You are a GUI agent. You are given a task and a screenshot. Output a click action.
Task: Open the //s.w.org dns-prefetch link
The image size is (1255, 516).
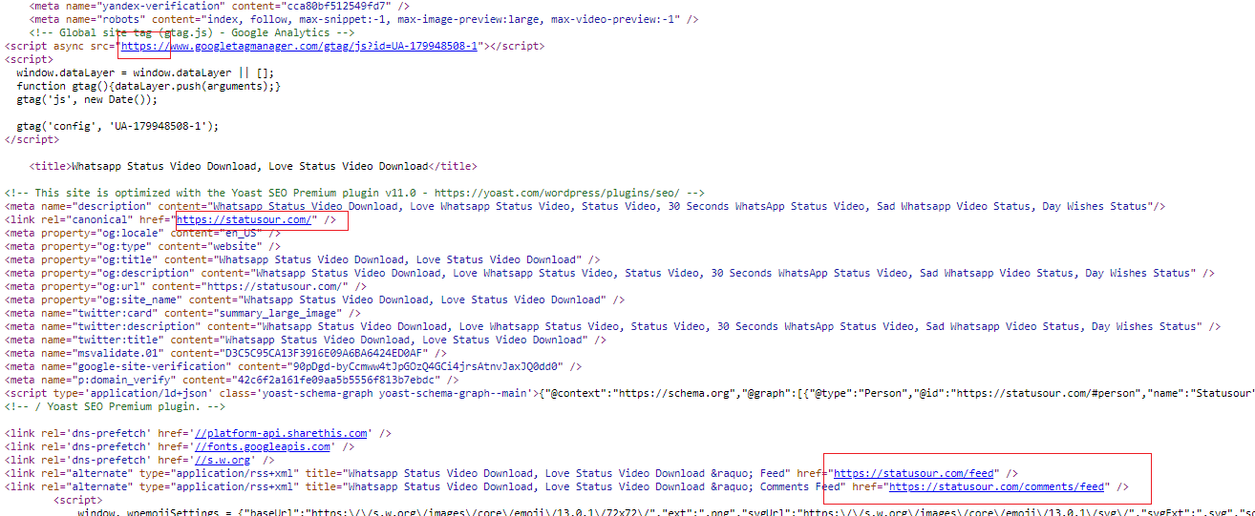223,460
